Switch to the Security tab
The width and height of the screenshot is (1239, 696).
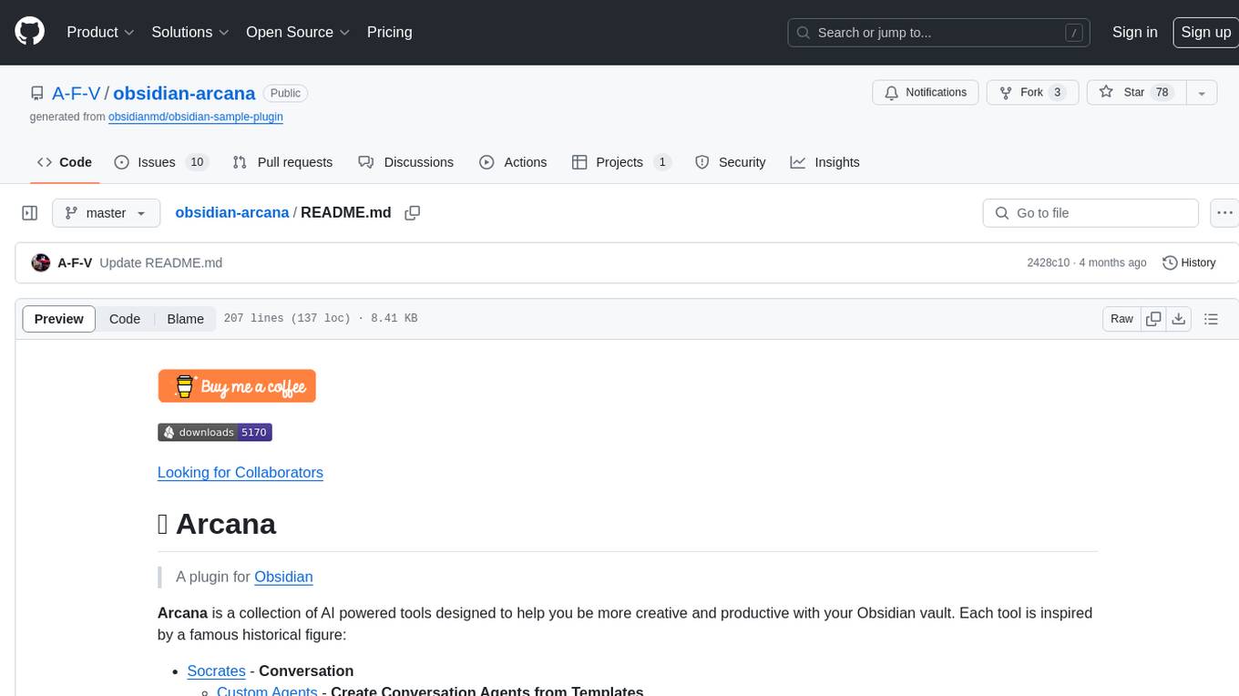(730, 162)
